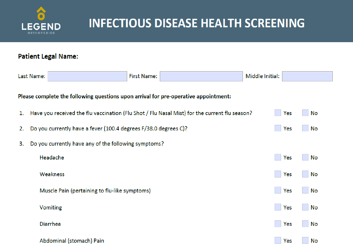Select No for Weakness symptom

305,174
